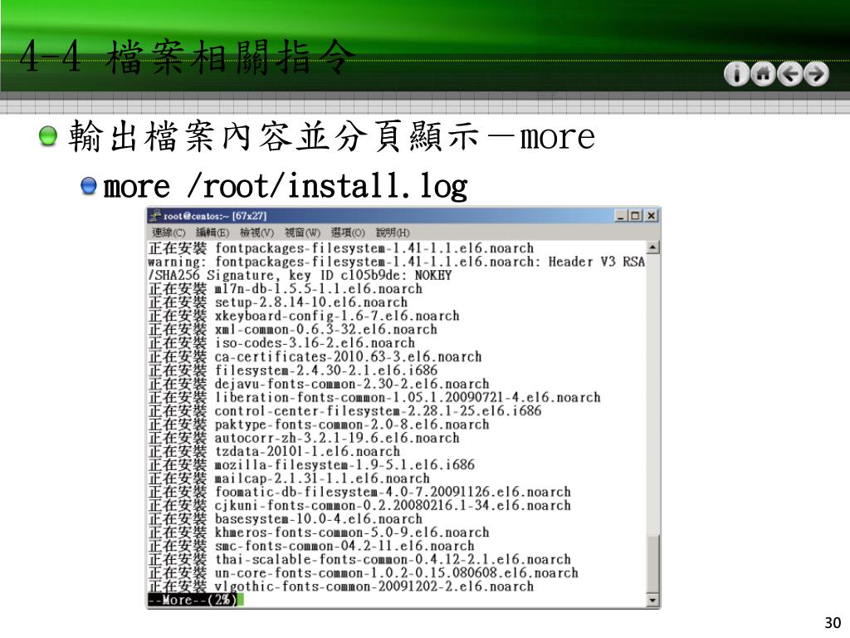The image size is (850, 638).
Task: Click the line m17n-db-1.5.5-1.1.el6.noarch
Action: pyautogui.click(x=286, y=288)
